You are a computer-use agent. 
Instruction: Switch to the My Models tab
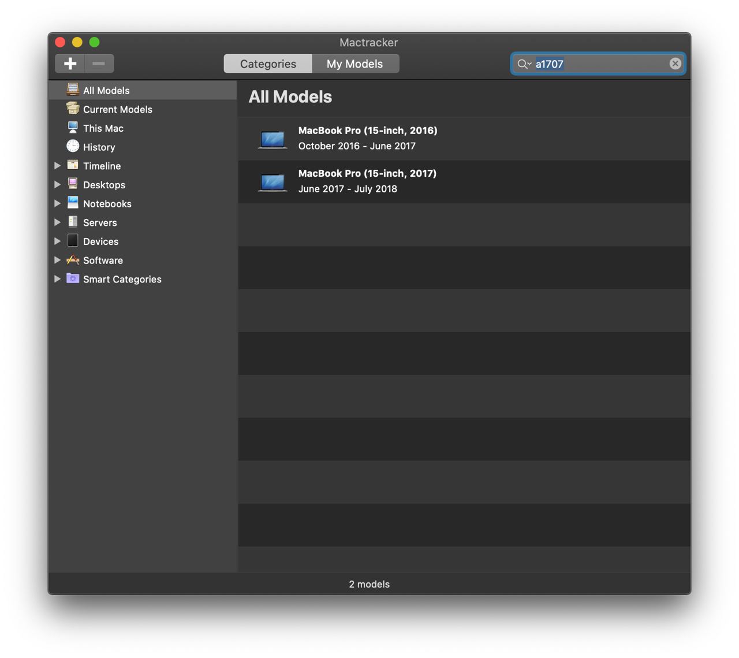tap(355, 64)
